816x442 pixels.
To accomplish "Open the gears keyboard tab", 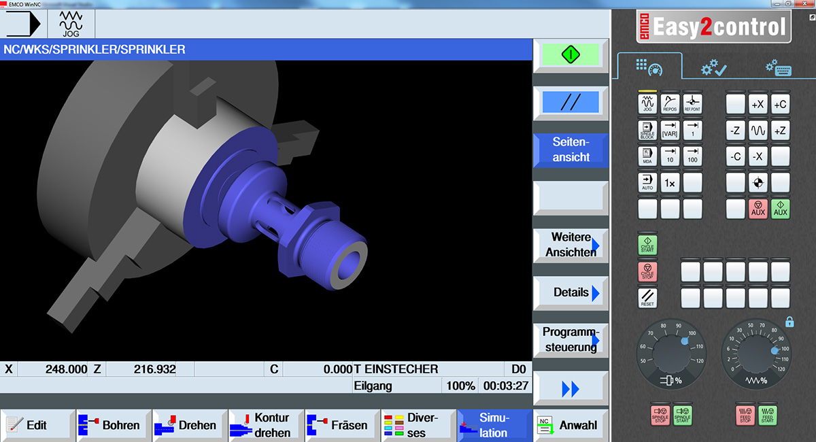I will [778, 67].
